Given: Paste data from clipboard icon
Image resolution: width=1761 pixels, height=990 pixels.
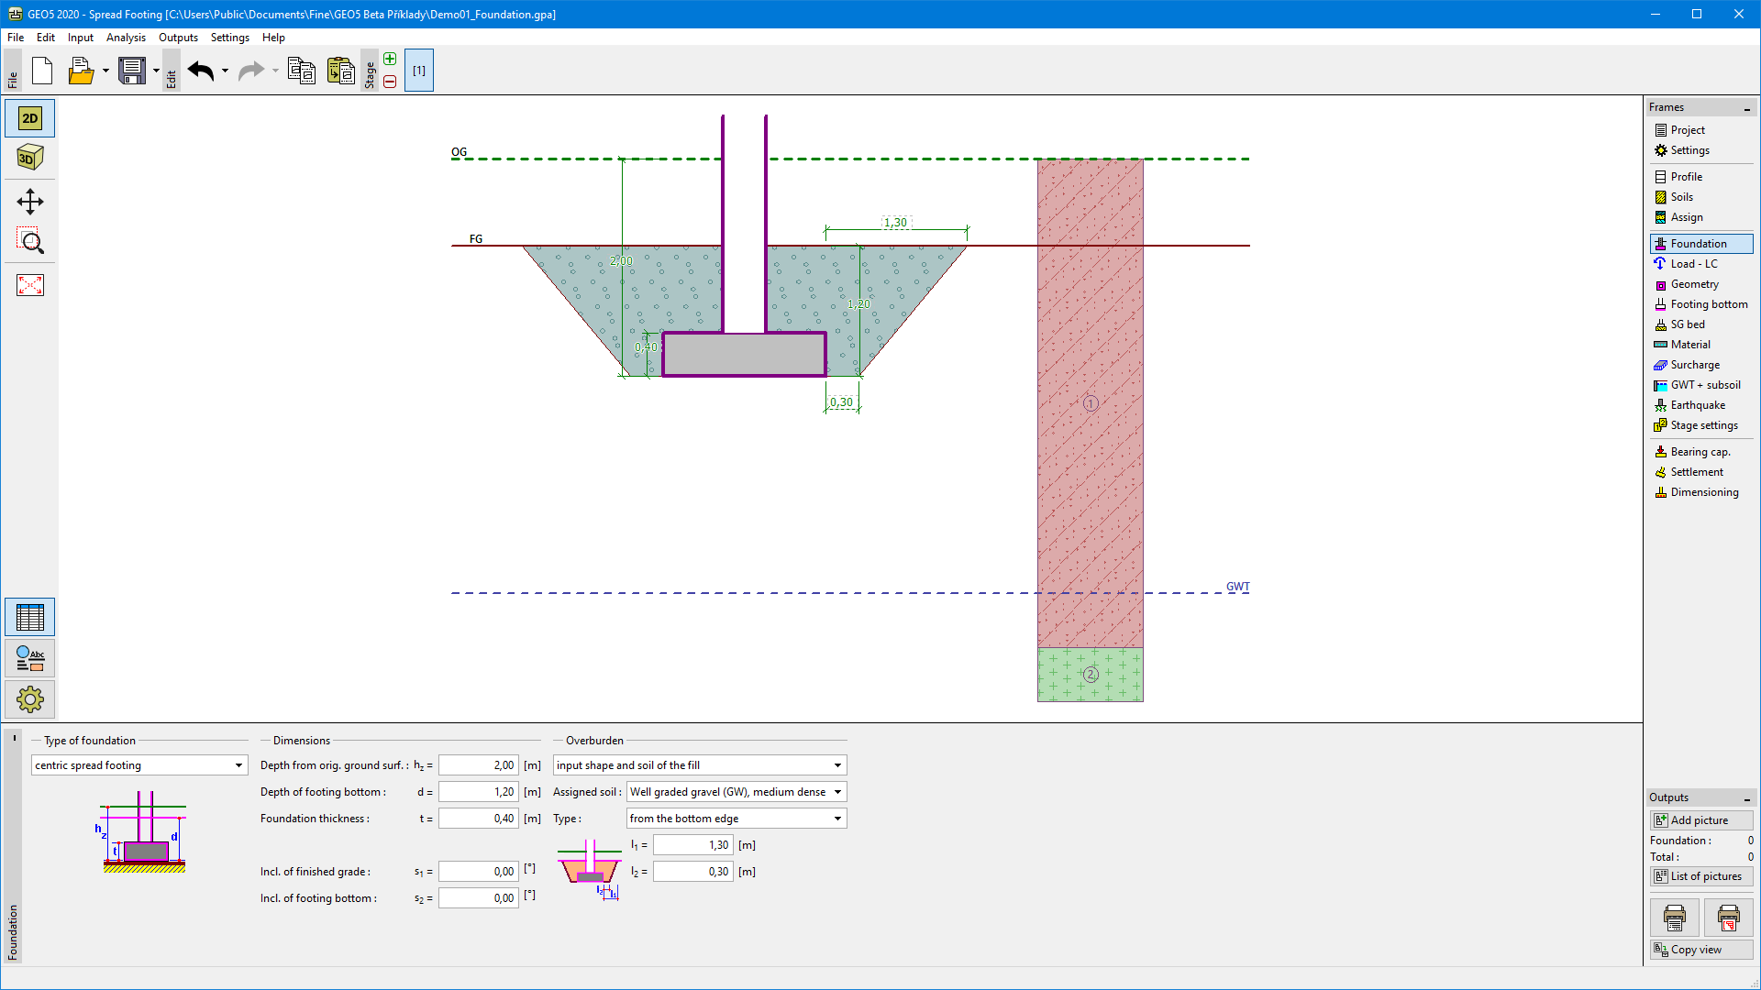Looking at the screenshot, I should point(341,71).
